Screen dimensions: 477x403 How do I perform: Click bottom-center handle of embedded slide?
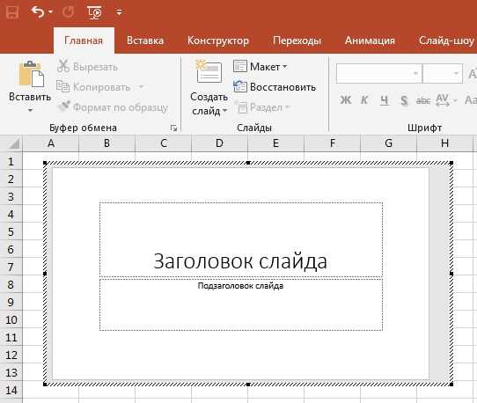248,385
